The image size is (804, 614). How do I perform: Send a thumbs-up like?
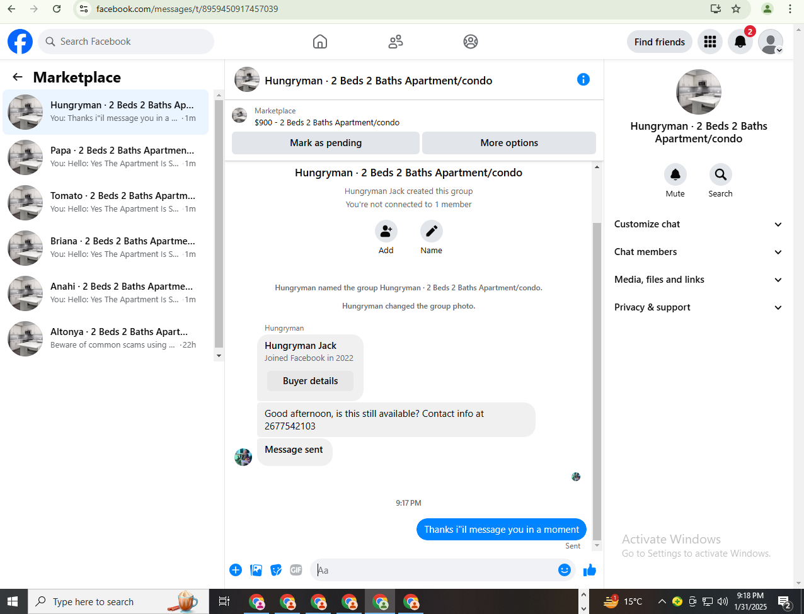590,570
